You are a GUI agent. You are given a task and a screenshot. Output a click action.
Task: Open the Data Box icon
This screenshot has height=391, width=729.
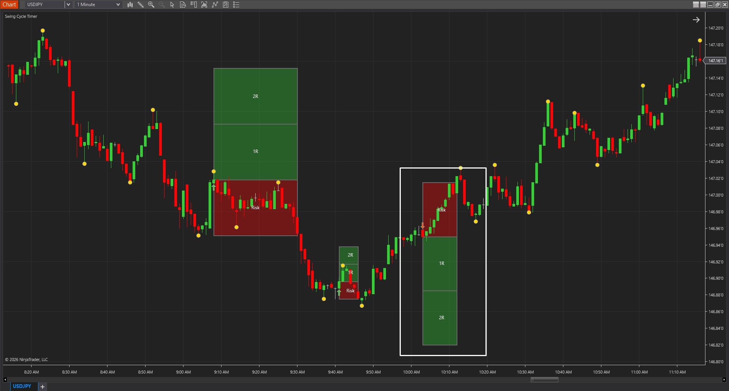[183, 5]
